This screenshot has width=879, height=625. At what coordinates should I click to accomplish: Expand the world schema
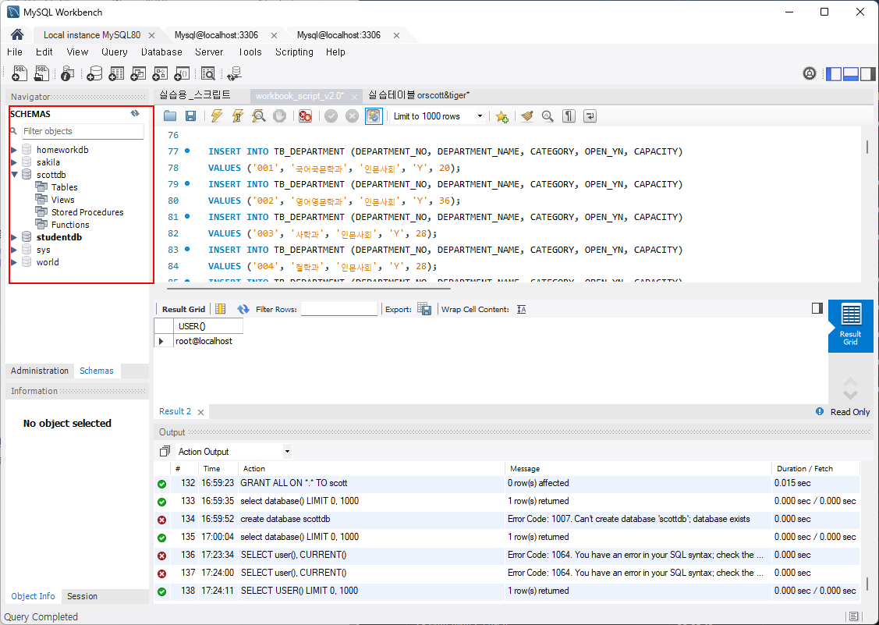(x=14, y=262)
